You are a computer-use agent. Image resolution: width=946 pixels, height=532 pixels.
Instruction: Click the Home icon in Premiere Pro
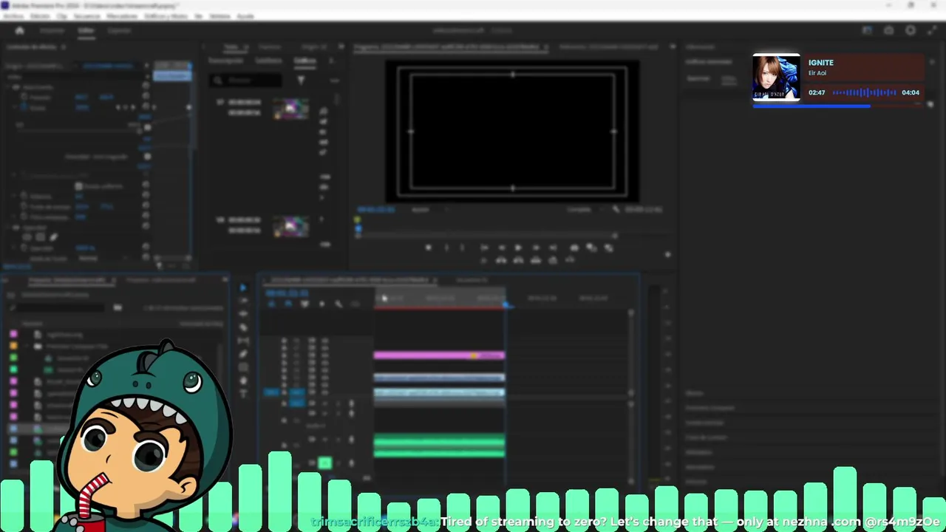(x=20, y=30)
